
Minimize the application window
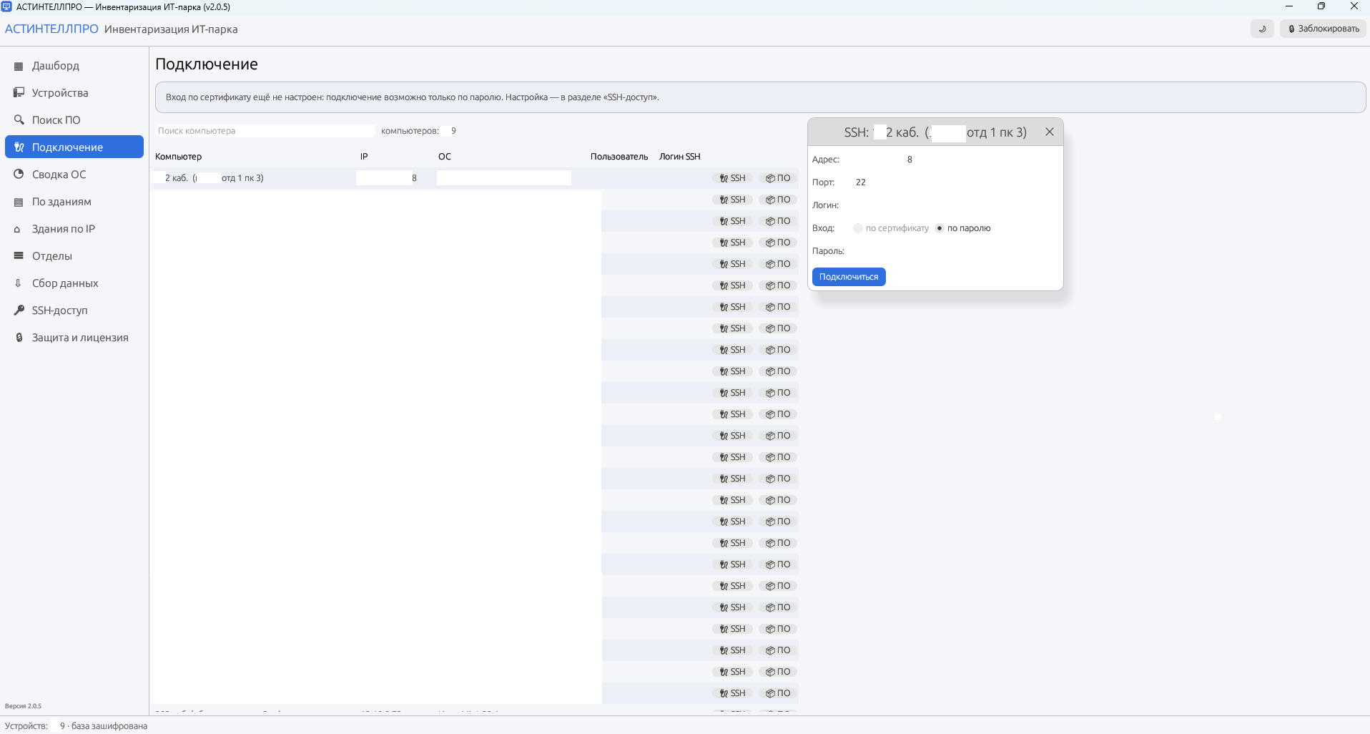1289,6
